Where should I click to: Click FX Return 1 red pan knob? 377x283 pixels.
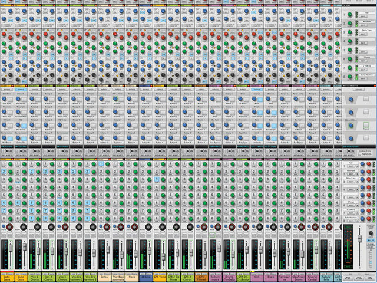pos(369,164)
